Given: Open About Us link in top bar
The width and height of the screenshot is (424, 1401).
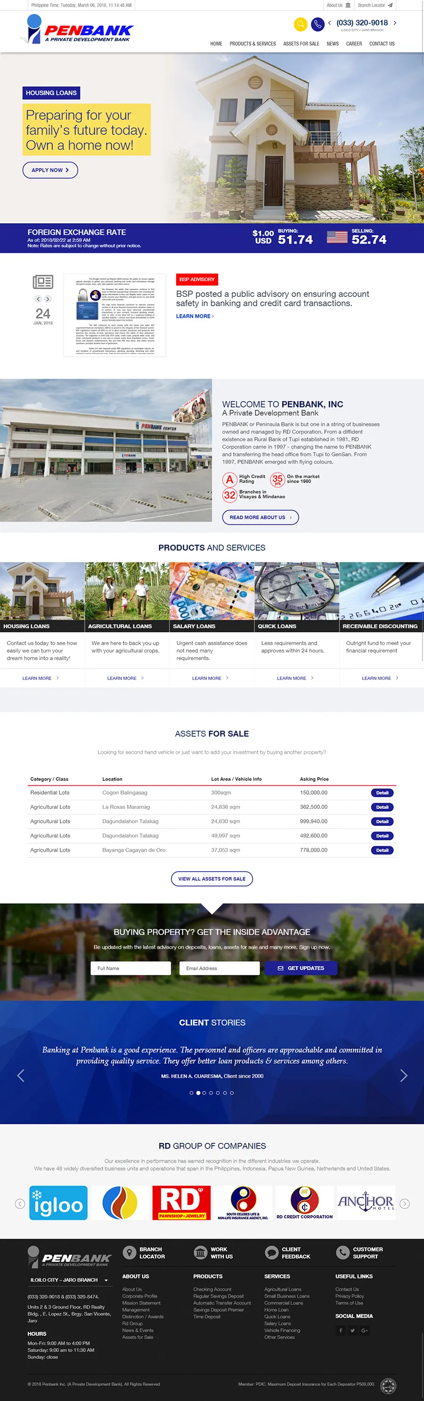Looking at the screenshot, I should click(x=338, y=6).
